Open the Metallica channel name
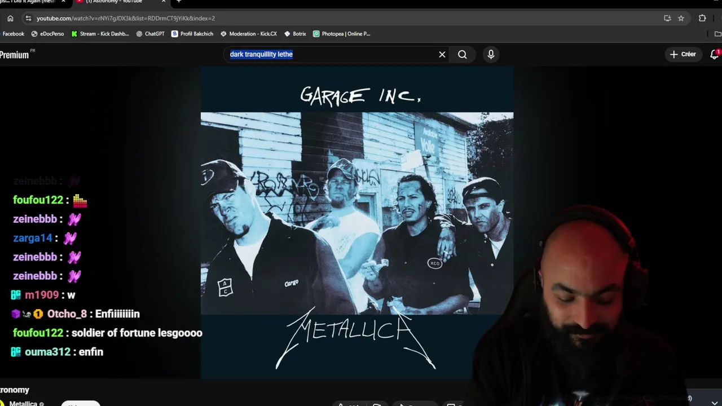 pyautogui.click(x=23, y=403)
